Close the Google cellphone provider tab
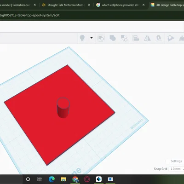Image resolution: width=184 pixels, height=184 pixels. 144,5
